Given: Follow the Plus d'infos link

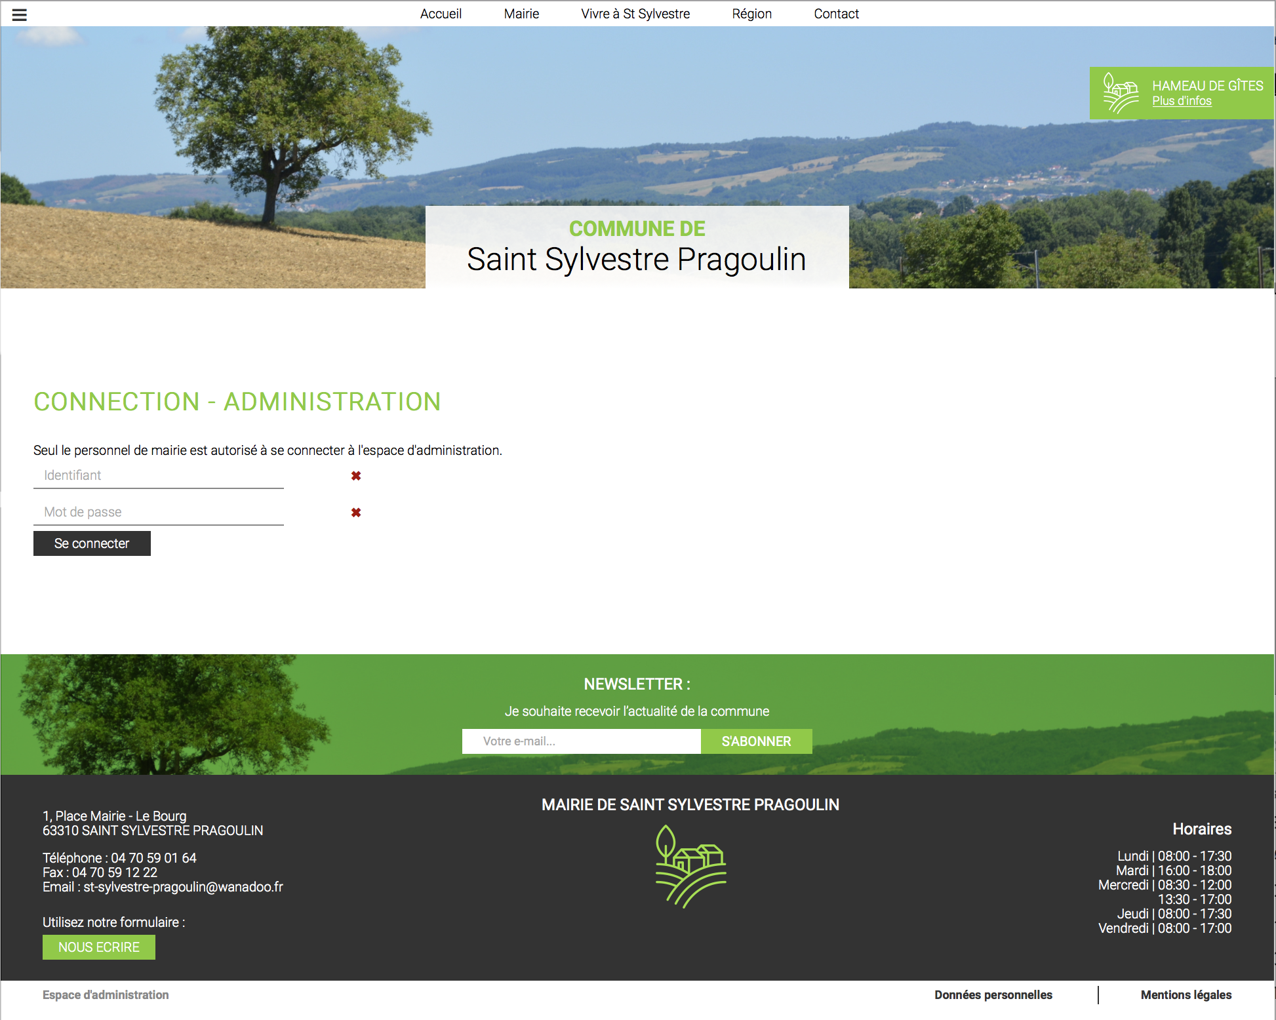Looking at the screenshot, I should click(1182, 101).
